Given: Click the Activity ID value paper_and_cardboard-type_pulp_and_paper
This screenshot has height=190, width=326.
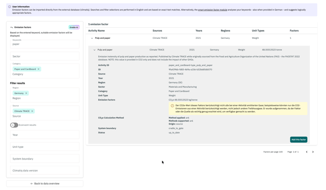Looking at the screenshot, I should pos(190,65).
